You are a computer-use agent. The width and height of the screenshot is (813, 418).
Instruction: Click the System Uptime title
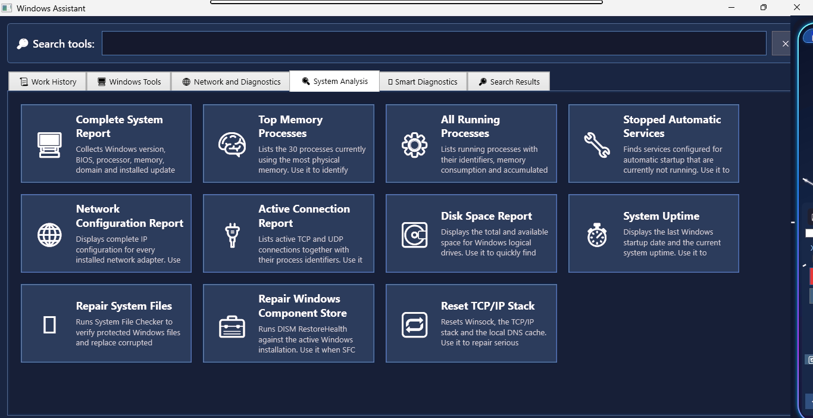click(x=661, y=216)
